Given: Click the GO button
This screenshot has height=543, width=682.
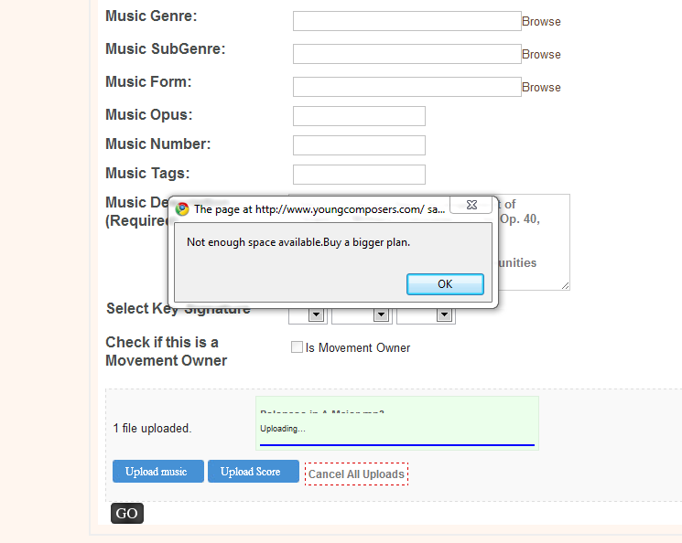Looking at the screenshot, I should pos(127,513).
